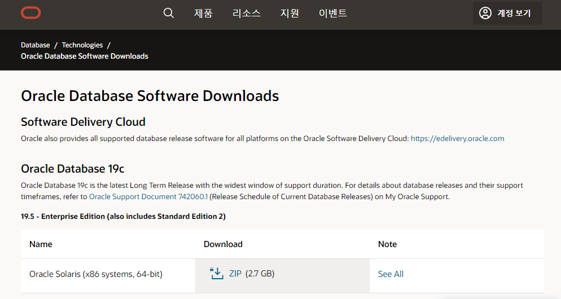Go to Technologies breadcrumb
This screenshot has height=299, width=561.
point(82,45)
